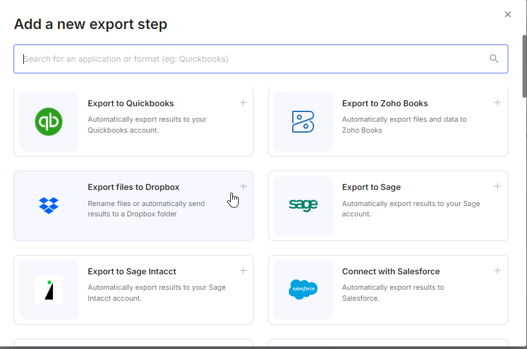The image size is (527, 349).
Task: Click the search magnifier icon
Action: coord(493,59)
